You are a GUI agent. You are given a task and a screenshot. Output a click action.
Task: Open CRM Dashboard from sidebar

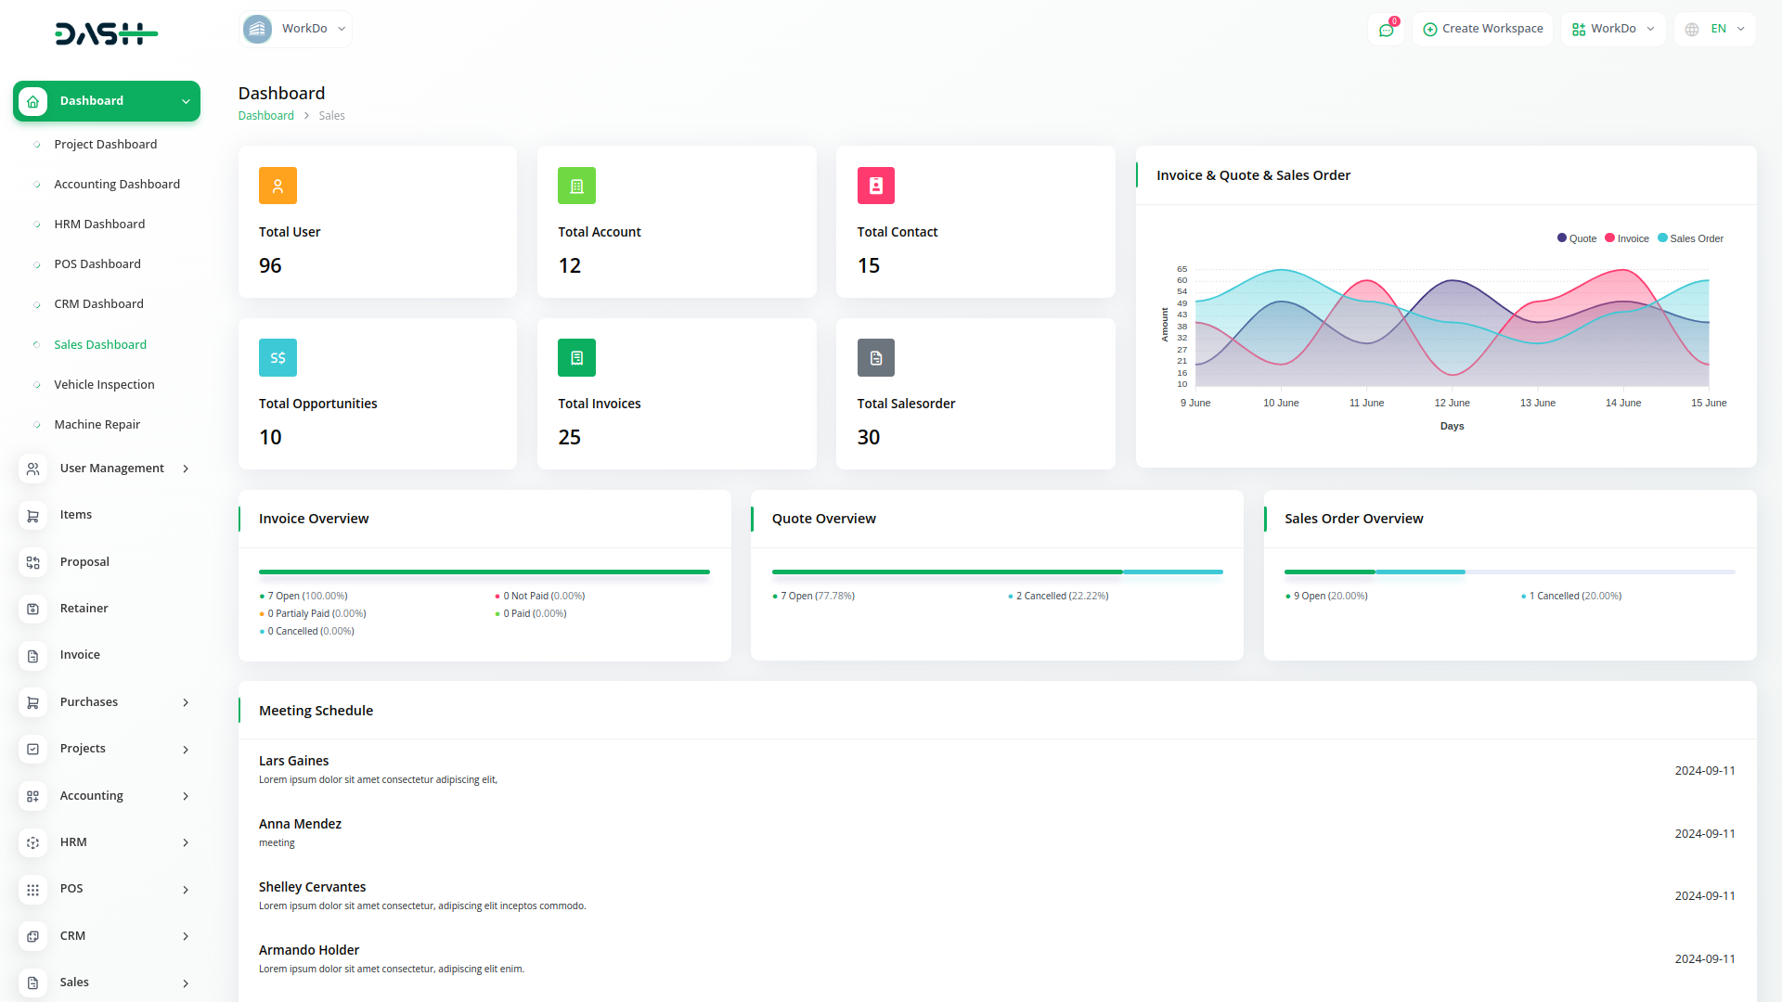98,304
